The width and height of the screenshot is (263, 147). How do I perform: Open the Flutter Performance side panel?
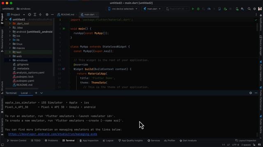pos(261,98)
